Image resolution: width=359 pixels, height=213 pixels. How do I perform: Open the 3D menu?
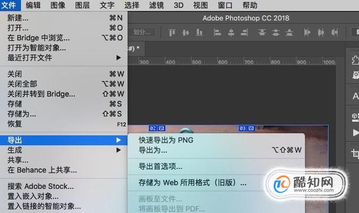tap(178, 5)
